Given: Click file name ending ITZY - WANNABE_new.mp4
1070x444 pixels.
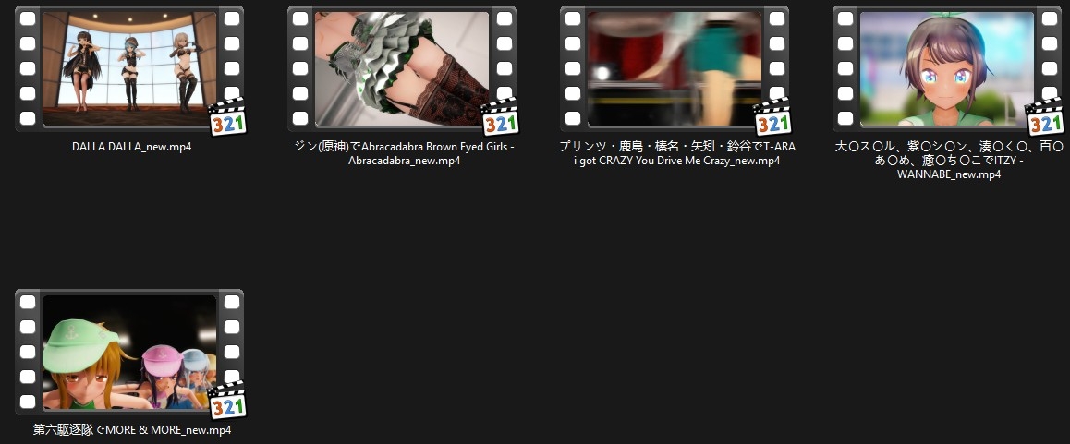Looking at the screenshot, I should click(949, 161).
